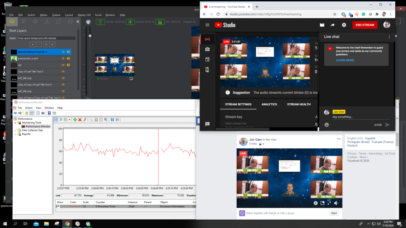Open the emoji picker in live chat
Viewport: 406px width, 228px height.
click(x=327, y=125)
